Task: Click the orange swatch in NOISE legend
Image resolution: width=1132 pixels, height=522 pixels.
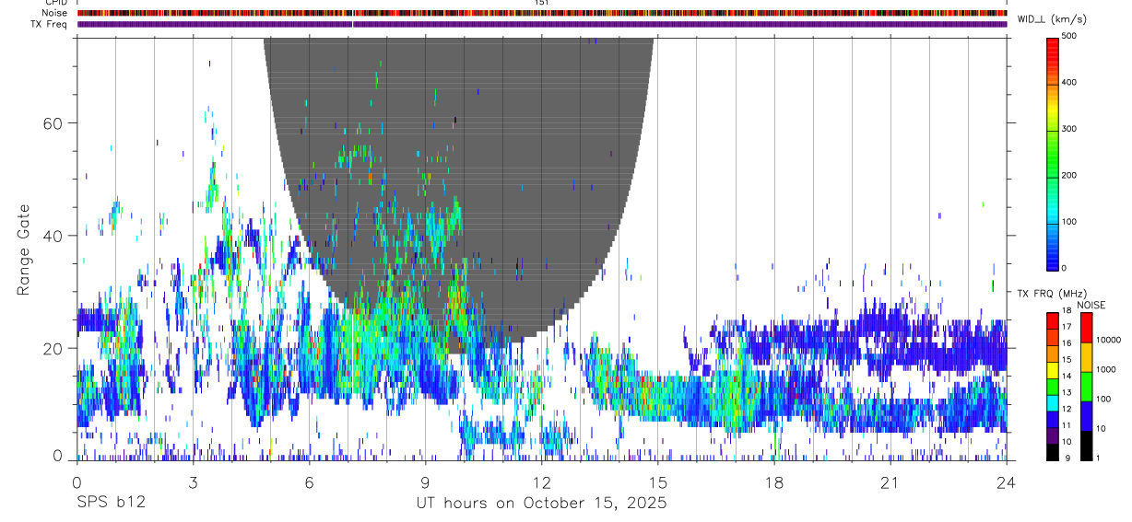Action: 1086,357
